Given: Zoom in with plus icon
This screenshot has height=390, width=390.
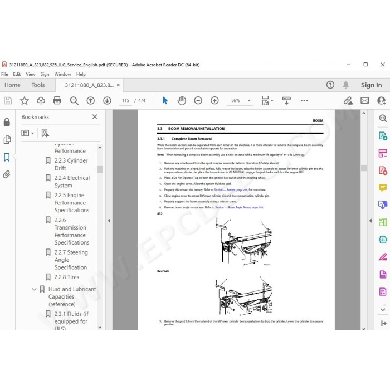Looking at the screenshot, I should tap(214, 100).
